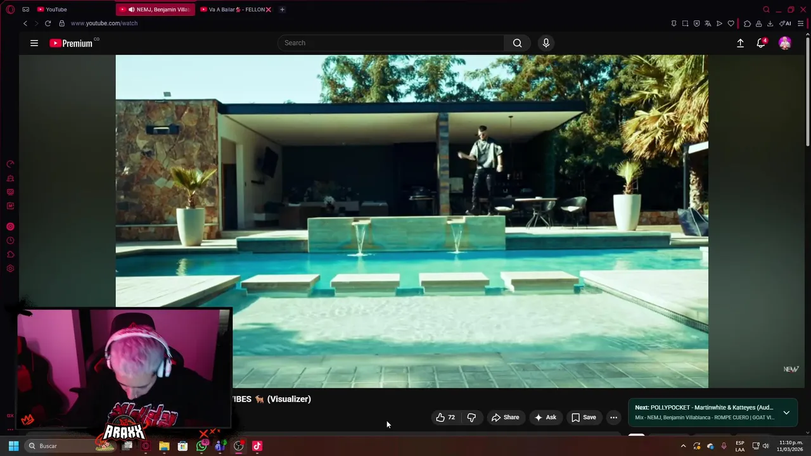Open the Opera AI assistant button

click(785, 23)
